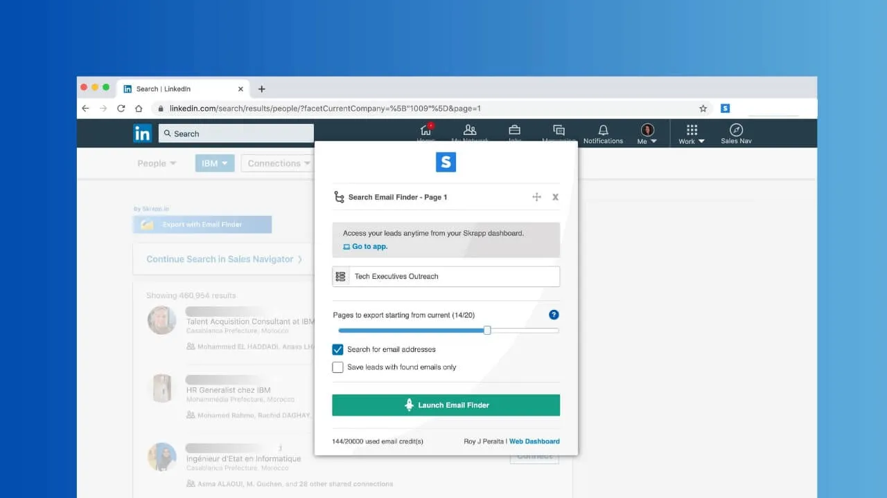
Task: Click the Talent Acquisition Consultant profile photo
Action: pos(161,320)
